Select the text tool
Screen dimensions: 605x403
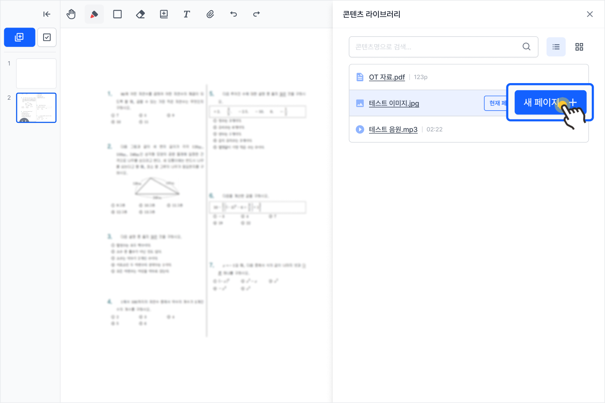(x=187, y=14)
